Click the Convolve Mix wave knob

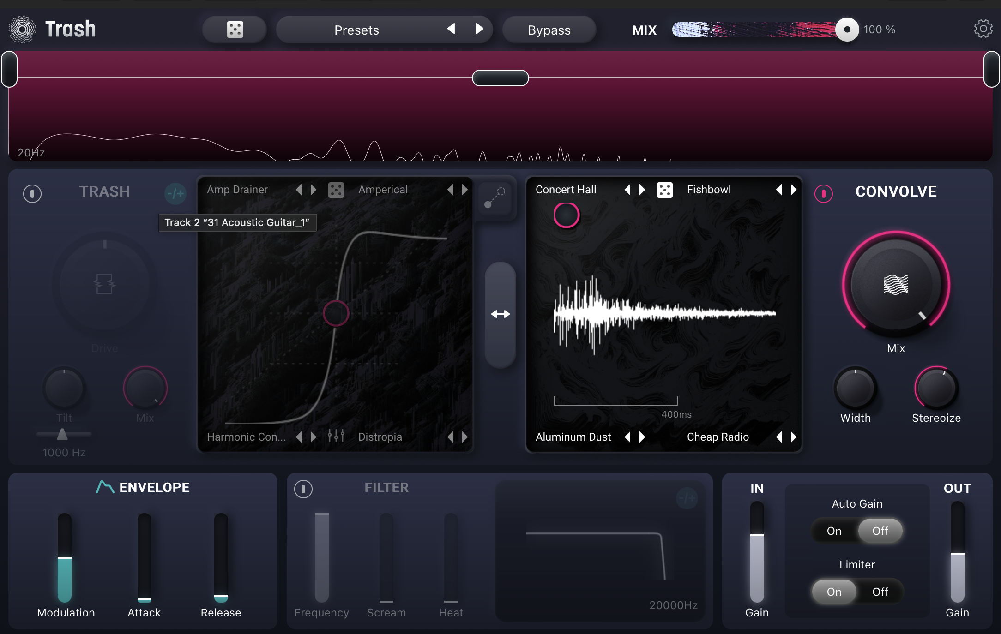coord(896,285)
